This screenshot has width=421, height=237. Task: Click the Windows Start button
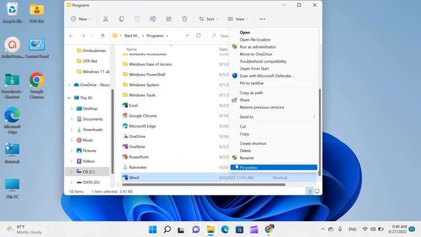click(153, 230)
